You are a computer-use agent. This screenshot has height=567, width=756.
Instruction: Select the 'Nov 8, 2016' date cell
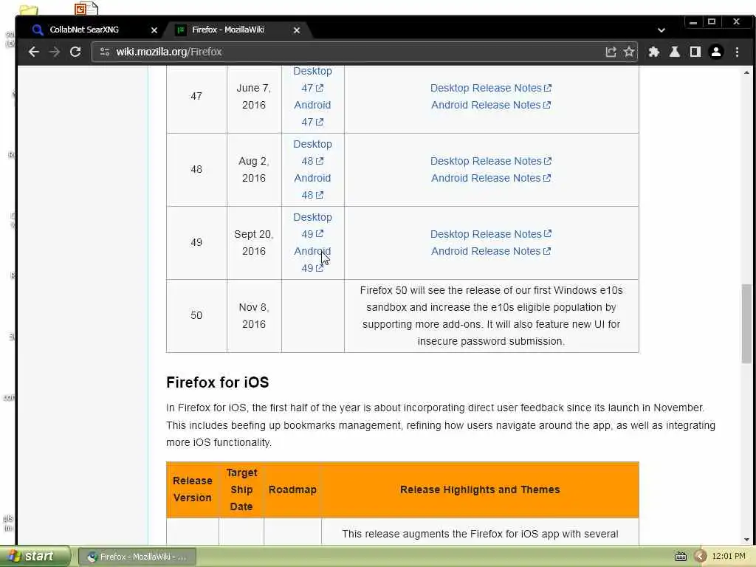(254, 315)
